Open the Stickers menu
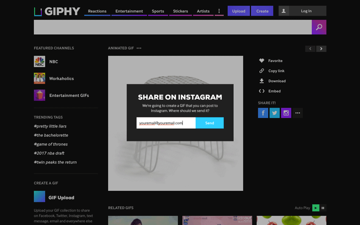This screenshot has width=360, height=225. coord(180,11)
